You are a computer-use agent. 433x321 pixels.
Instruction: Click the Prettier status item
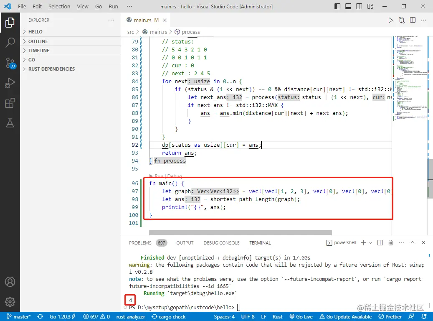click(x=390, y=316)
